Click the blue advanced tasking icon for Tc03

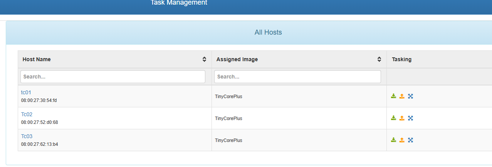point(410,140)
